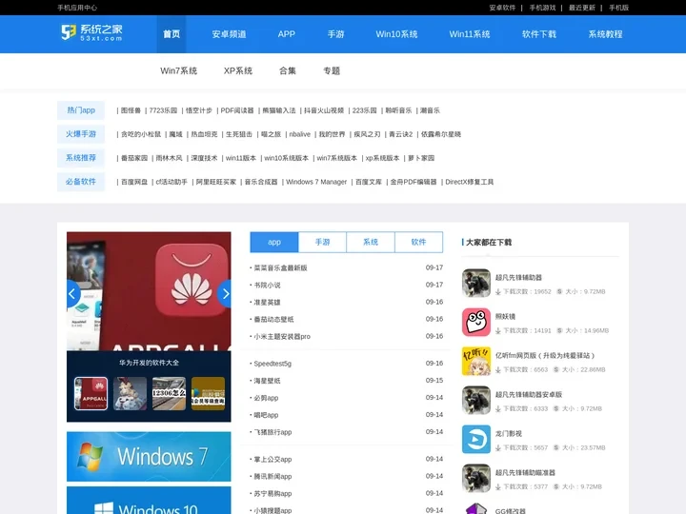686x514 pixels.
Task: Open 专题 in the sub-navigation
Action: point(332,70)
